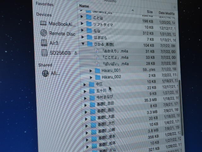202x152 pixels.
Task: Expand the ソフトタイマ folder
Action: (82, 23)
